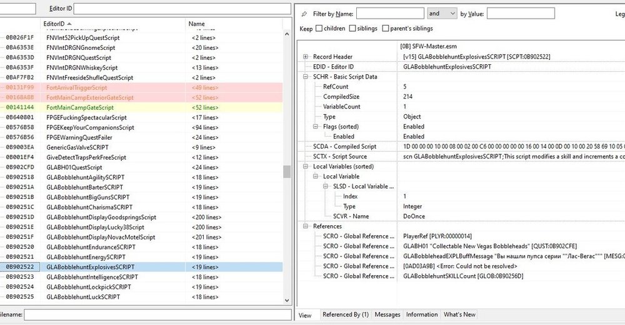Select FNVIntDRGNQuestScript row
625x325 pixels.
click(x=141, y=57)
